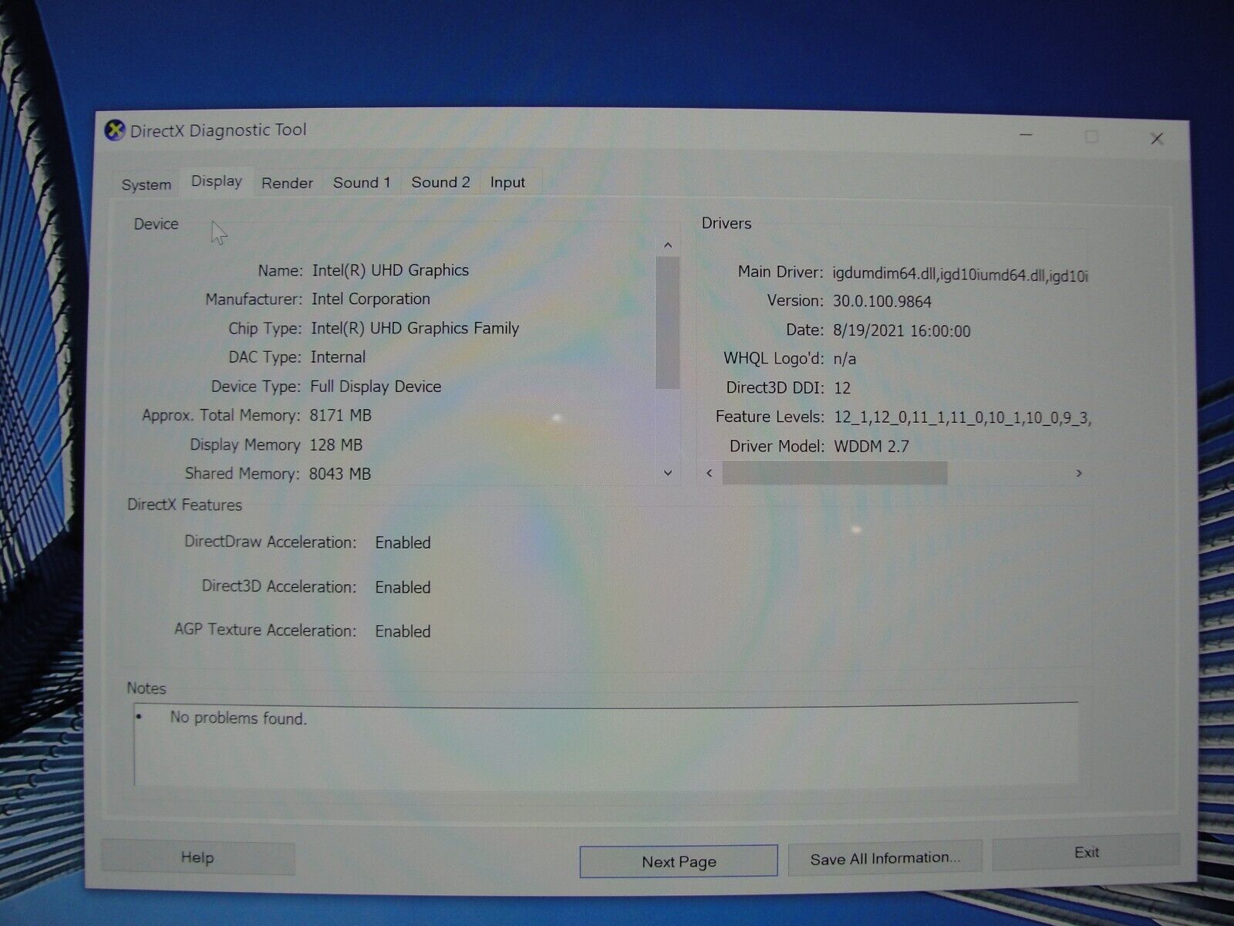Click the DirectX Diagnostic Tool title icon
Image resolution: width=1234 pixels, height=926 pixels.
point(115,130)
